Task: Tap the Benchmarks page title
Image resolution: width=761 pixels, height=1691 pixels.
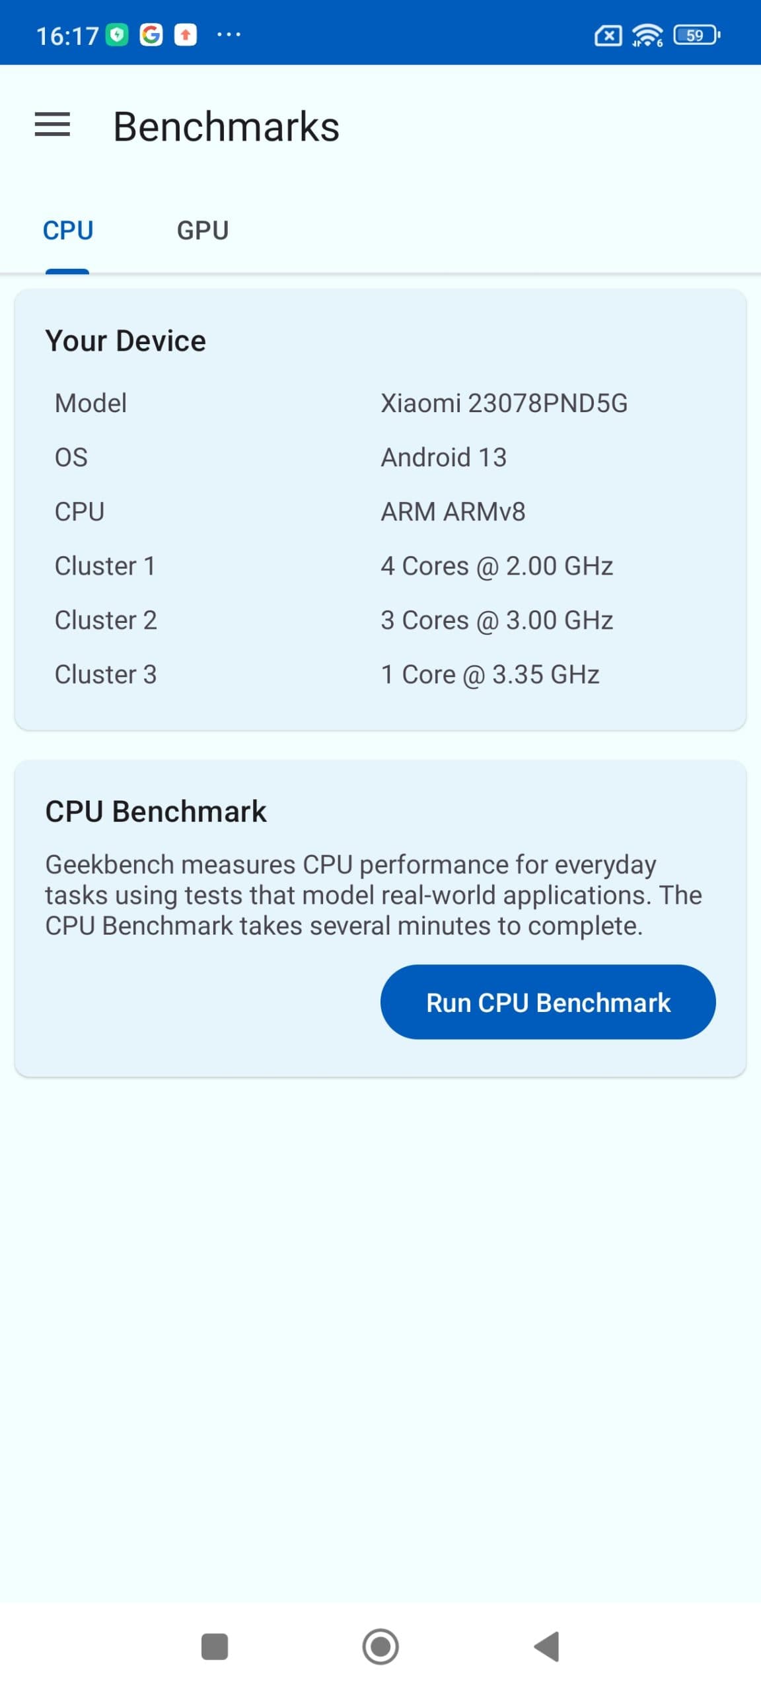Action: pos(226,126)
